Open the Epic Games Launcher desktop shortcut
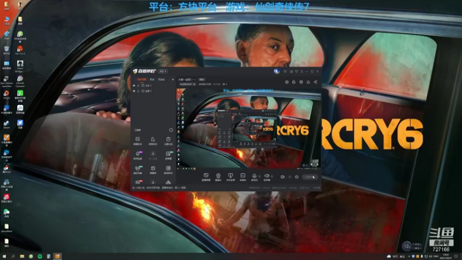 point(6,81)
